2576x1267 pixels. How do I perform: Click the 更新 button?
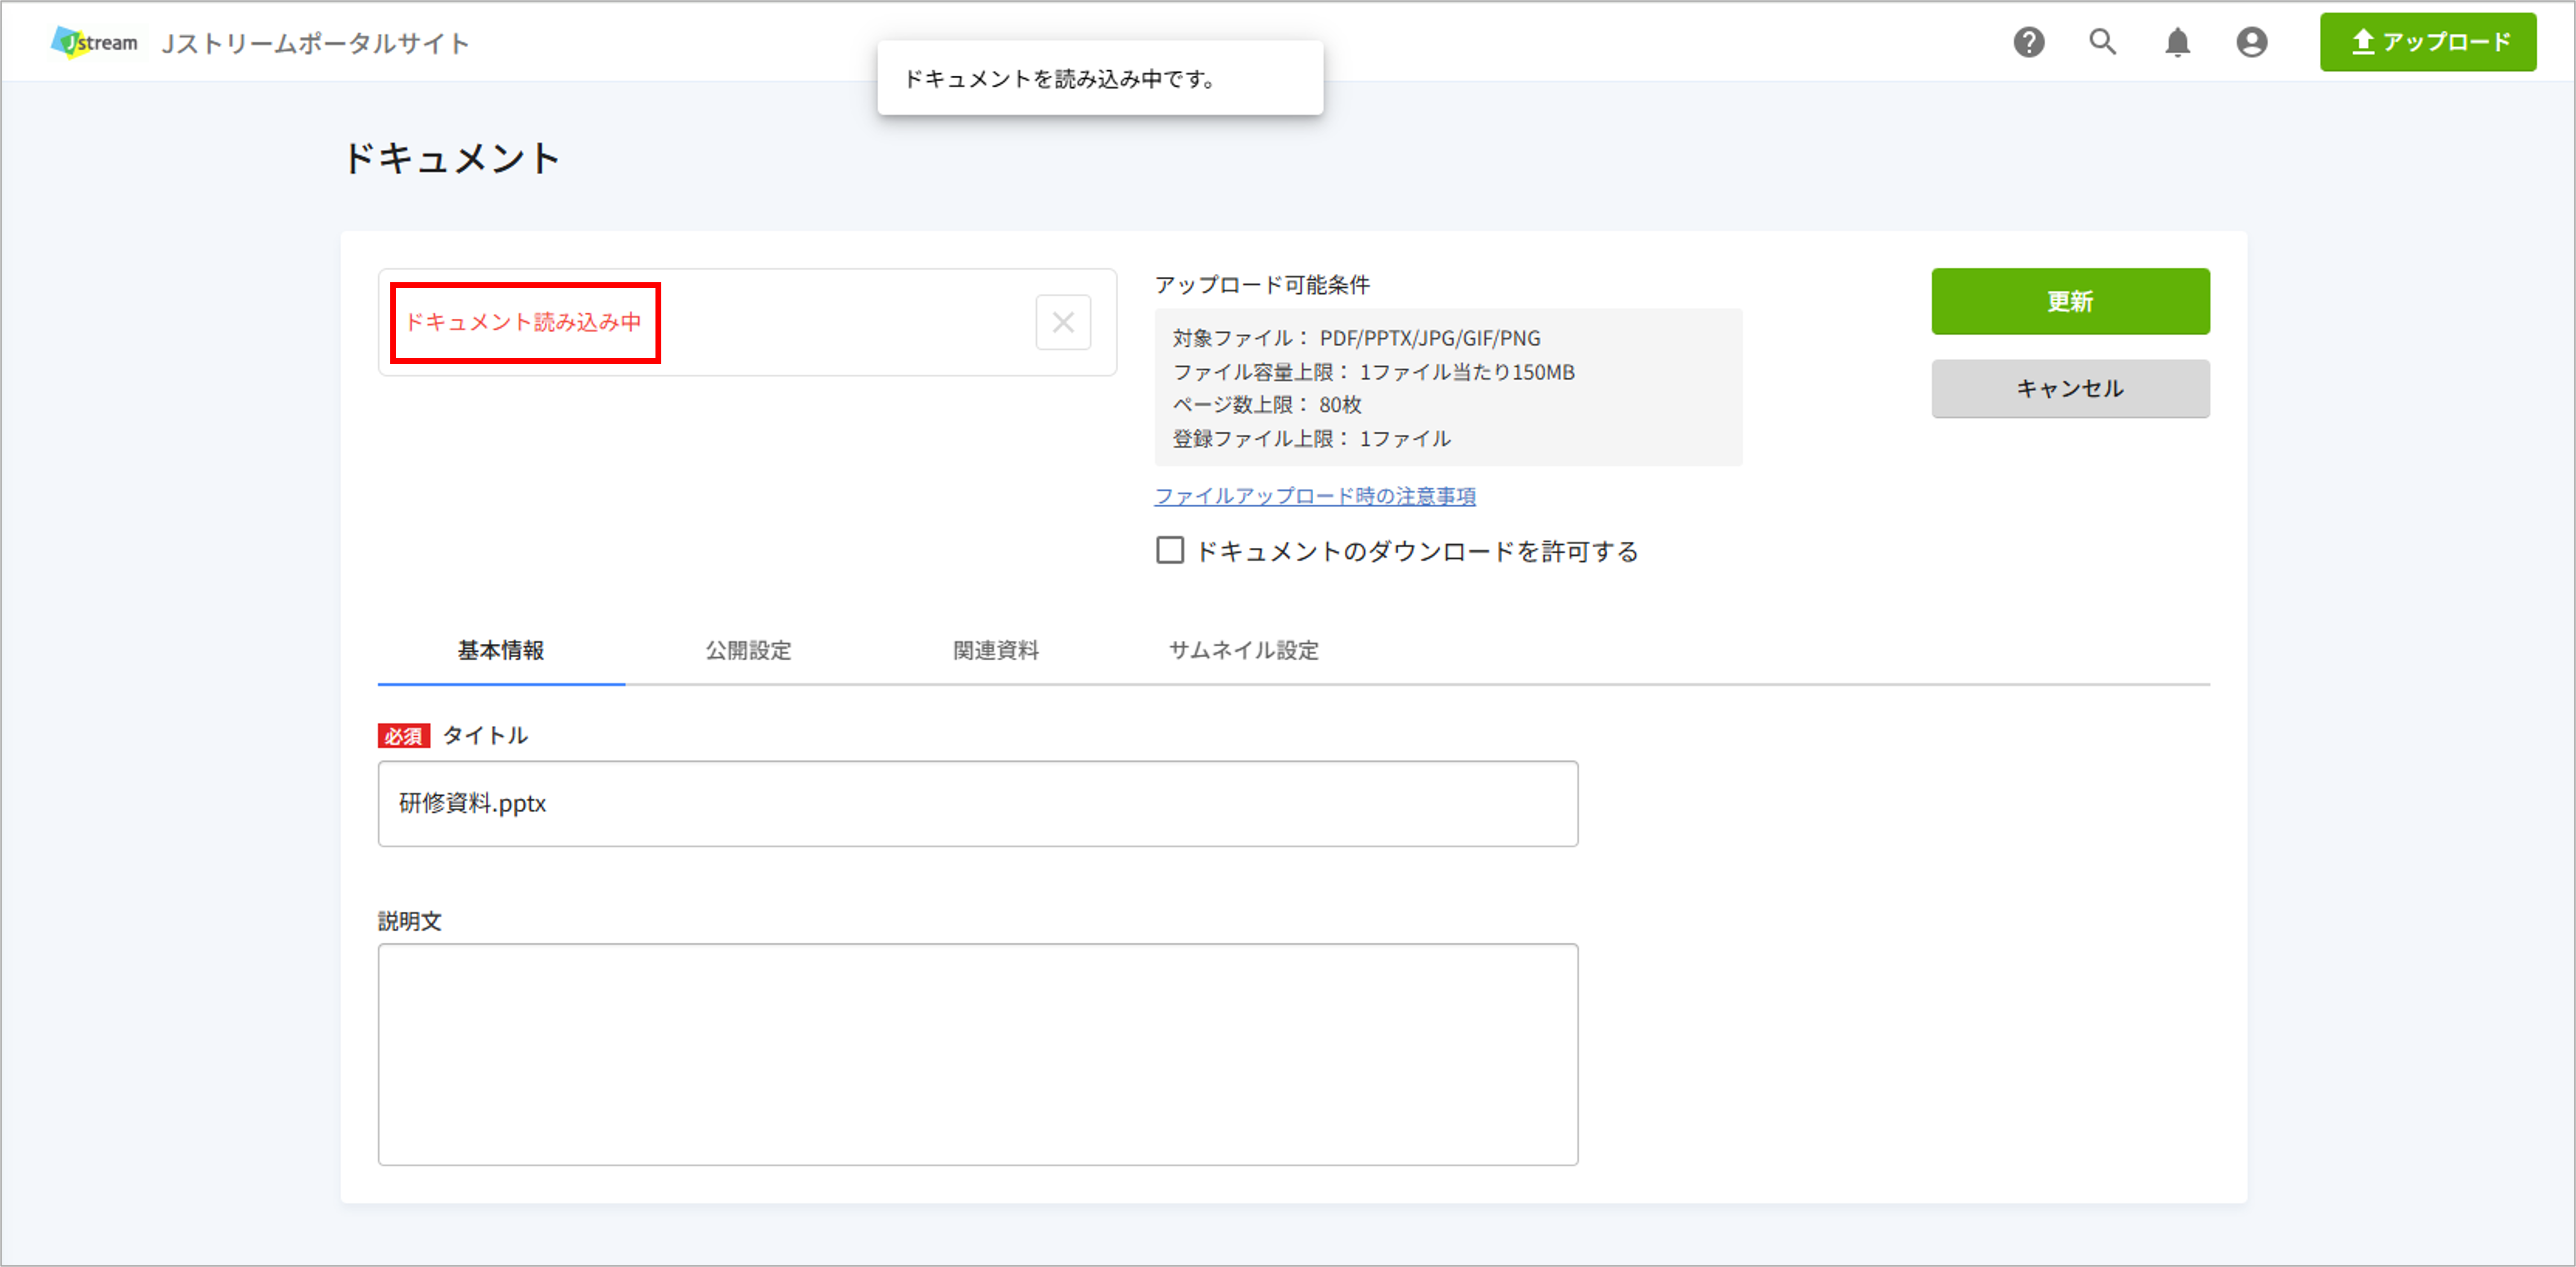coord(2070,301)
